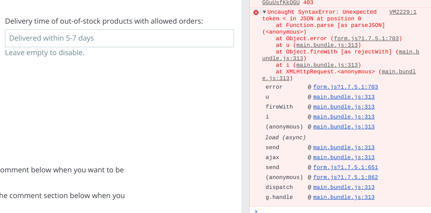Screen dimensions: 431x213
Task: Click main.bundle.js:313 link beside ajax
Action: point(344,157)
